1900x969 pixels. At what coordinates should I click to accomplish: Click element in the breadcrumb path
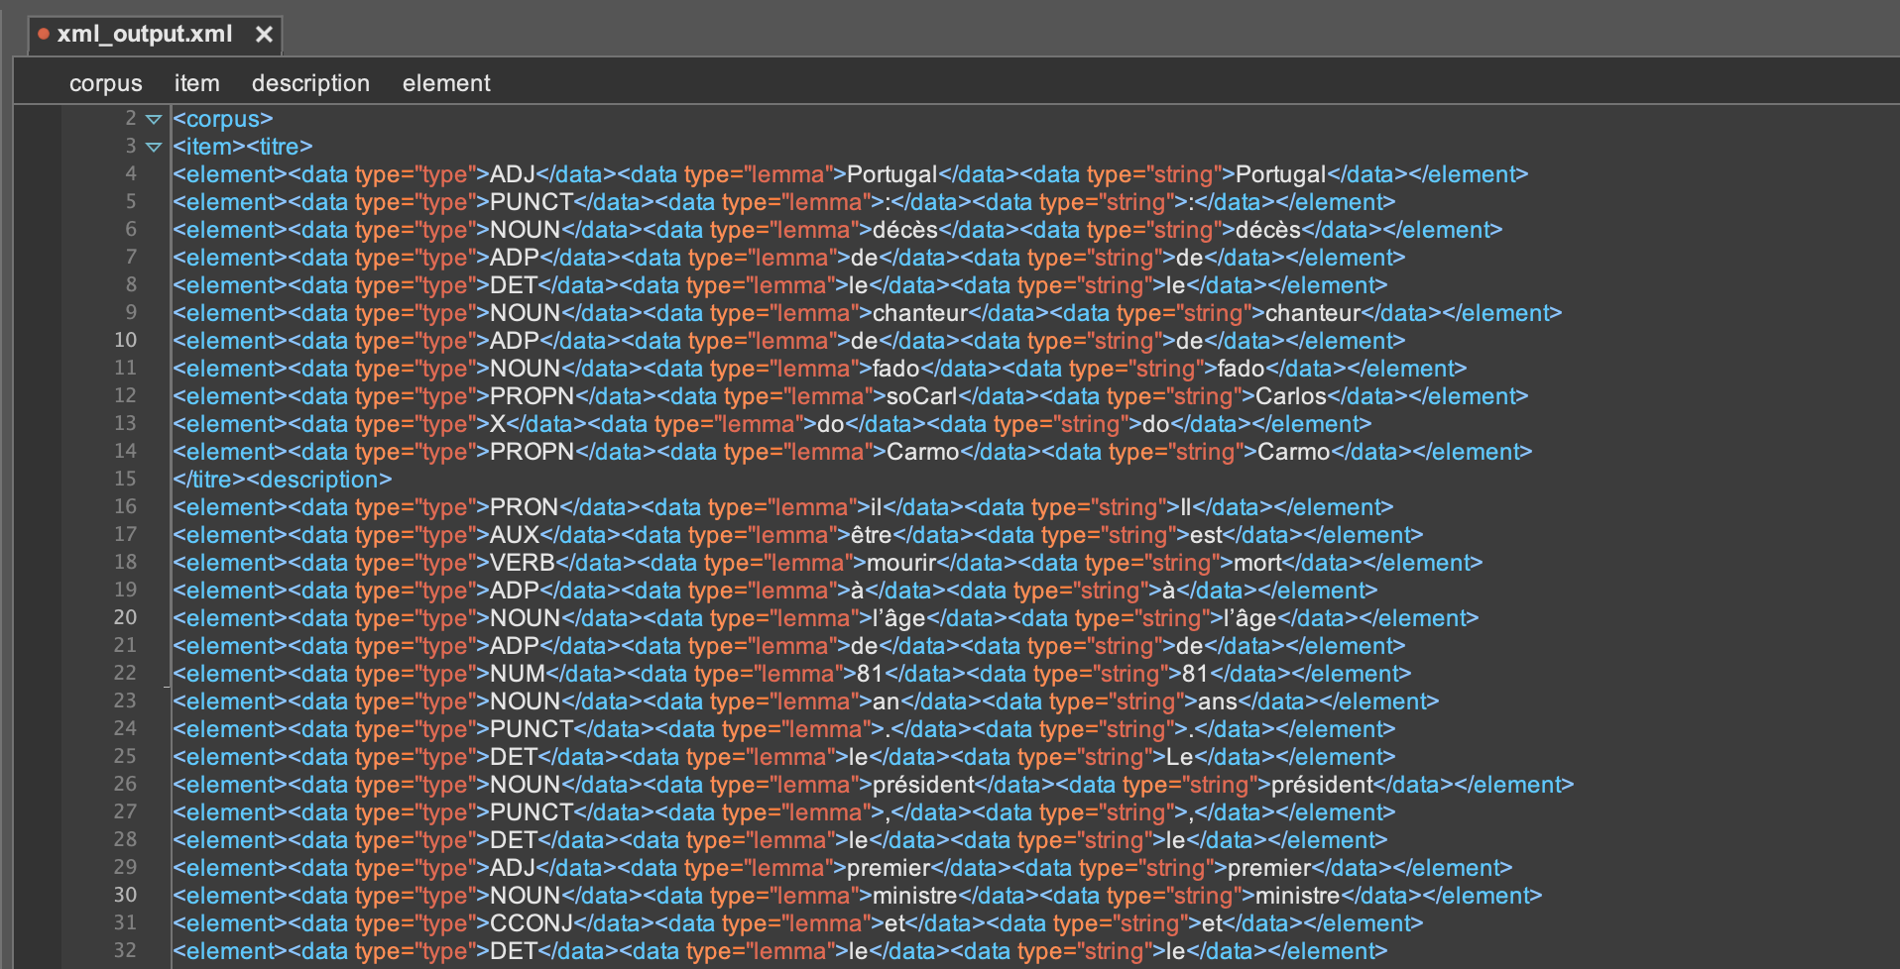click(446, 83)
